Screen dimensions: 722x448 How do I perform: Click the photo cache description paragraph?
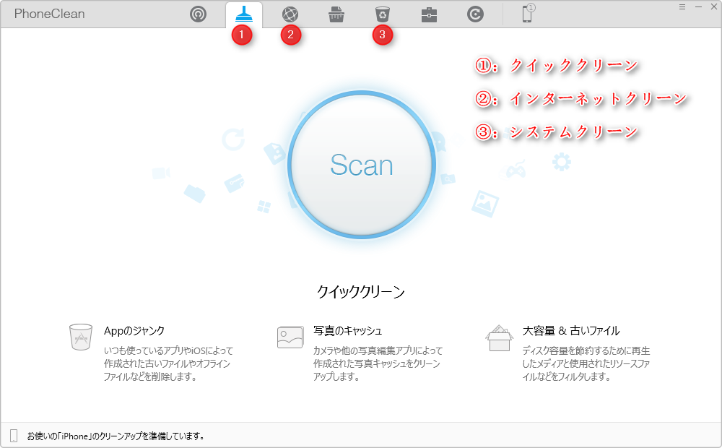378,363
